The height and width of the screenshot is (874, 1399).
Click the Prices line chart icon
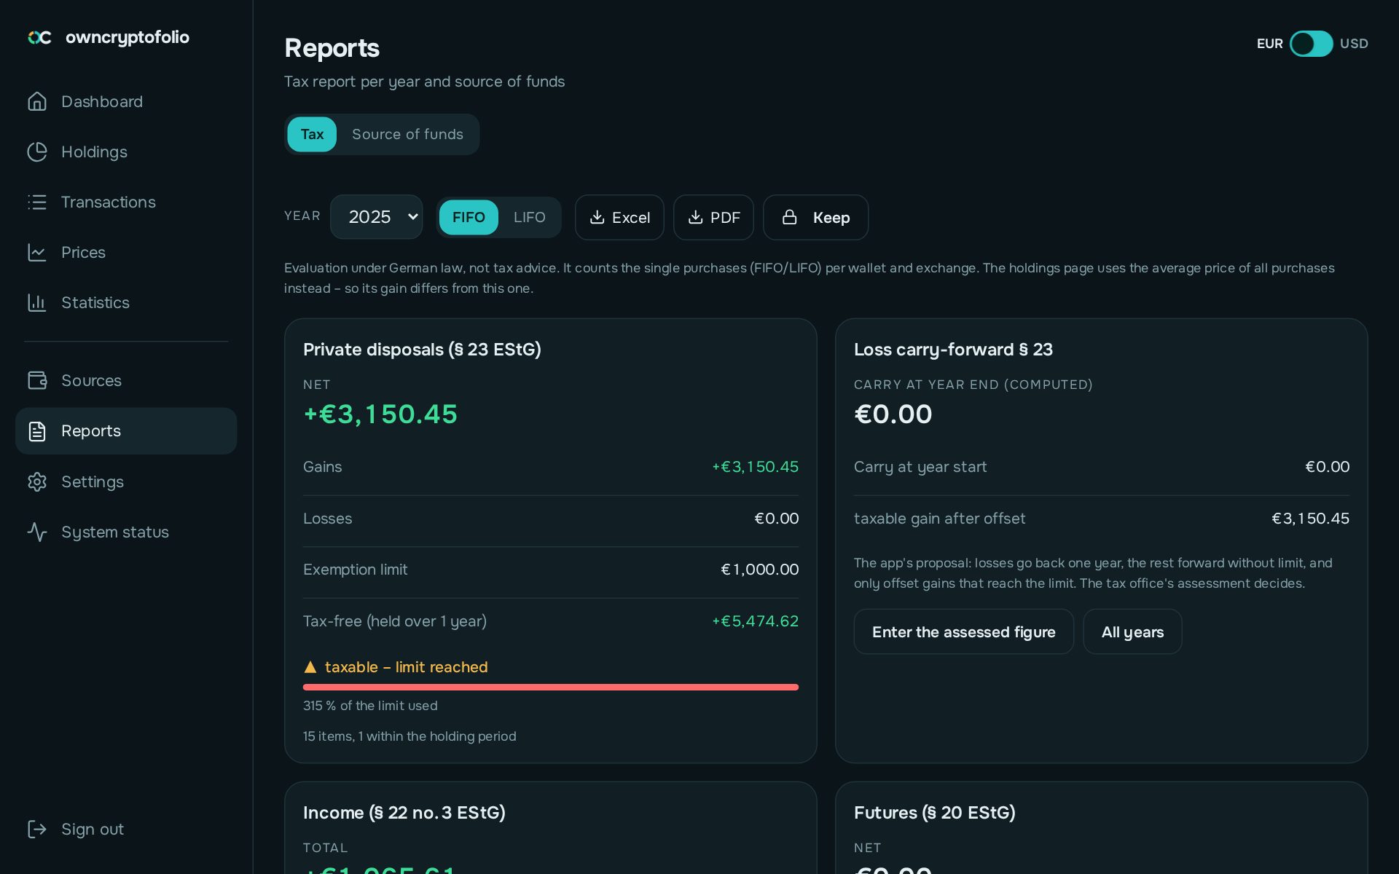(x=37, y=252)
